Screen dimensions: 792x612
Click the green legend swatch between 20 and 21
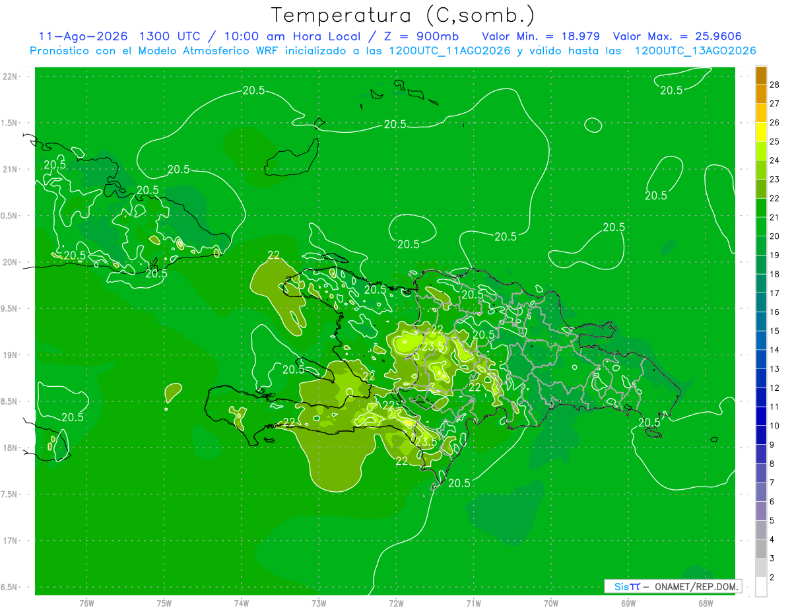(761, 226)
